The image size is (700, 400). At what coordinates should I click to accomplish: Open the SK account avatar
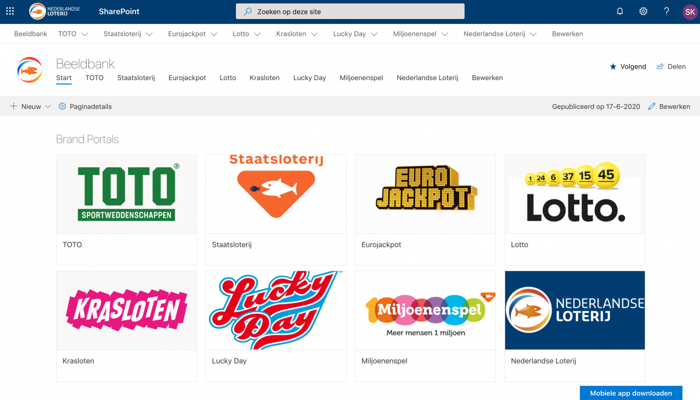click(690, 11)
